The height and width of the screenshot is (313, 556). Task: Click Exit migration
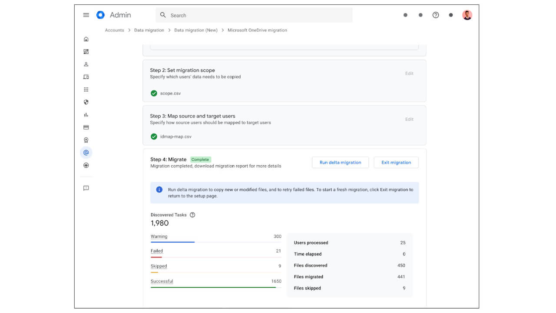pyautogui.click(x=396, y=162)
